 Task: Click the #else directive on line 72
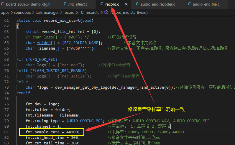[22, 82]
